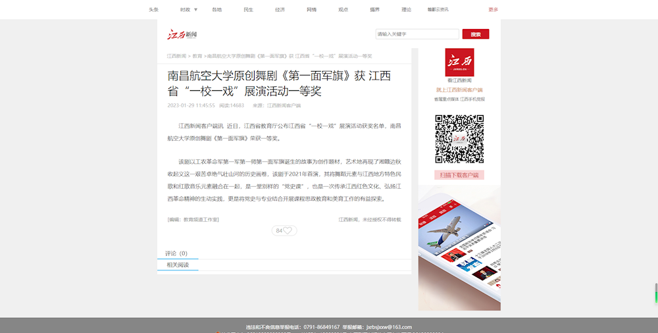Click the 江西新闻 logo in the header
This screenshot has width=658, height=333.
click(182, 34)
